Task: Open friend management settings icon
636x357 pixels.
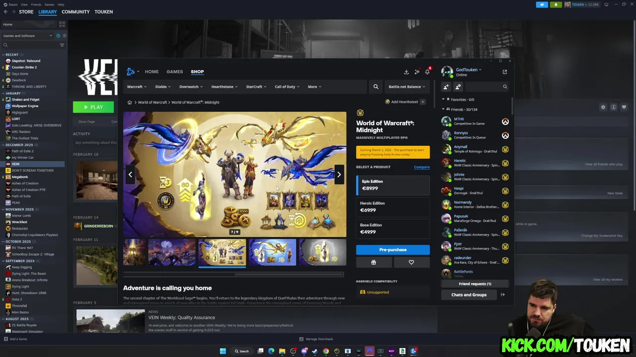Action: 458,87
